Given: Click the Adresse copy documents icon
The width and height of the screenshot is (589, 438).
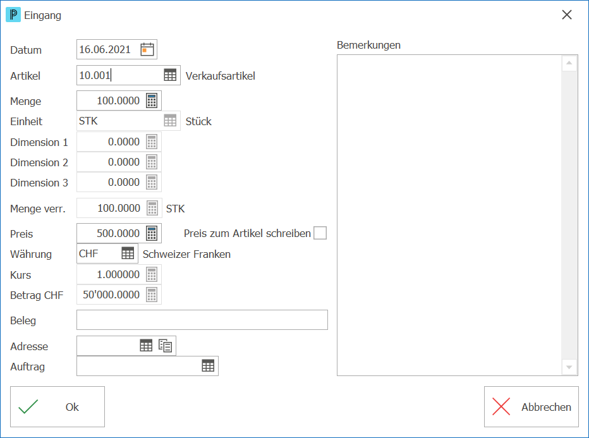Looking at the screenshot, I should pos(166,346).
